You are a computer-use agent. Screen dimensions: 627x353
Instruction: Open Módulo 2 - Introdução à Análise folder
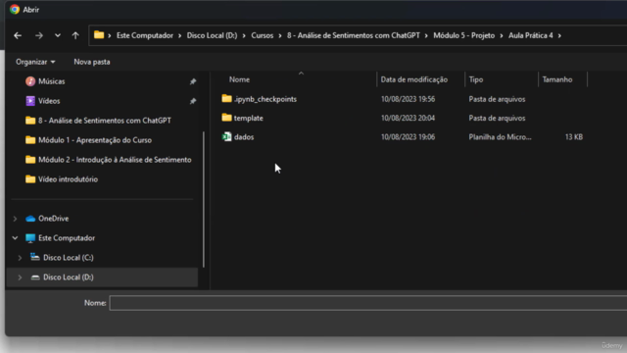tap(115, 160)
